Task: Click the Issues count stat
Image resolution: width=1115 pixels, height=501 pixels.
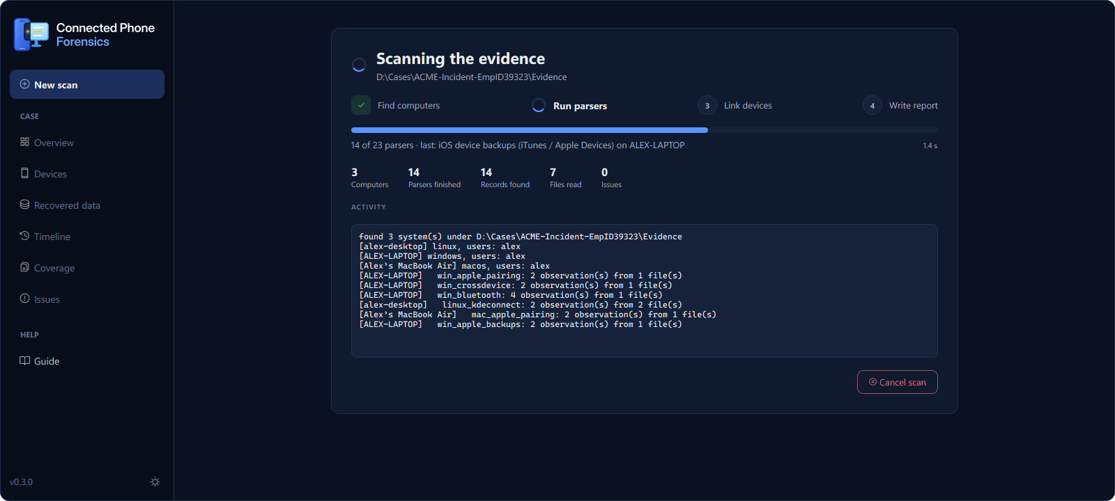Action: (x=611, y=177)
